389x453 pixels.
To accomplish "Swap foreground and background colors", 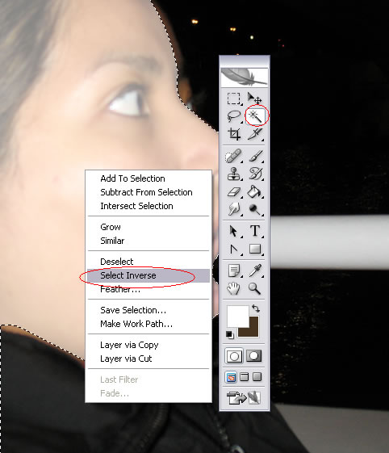I will [x=256, y=308].
